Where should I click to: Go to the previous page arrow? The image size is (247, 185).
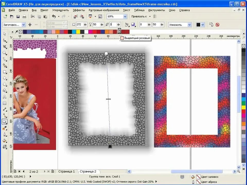point(24,171)
